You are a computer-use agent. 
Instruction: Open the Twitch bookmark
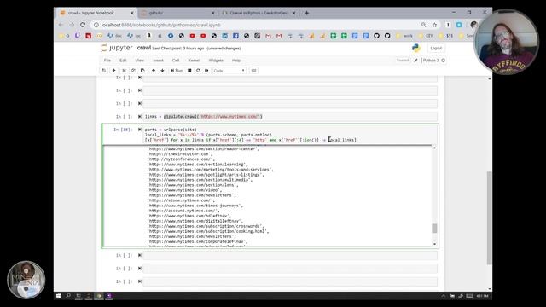78,36
